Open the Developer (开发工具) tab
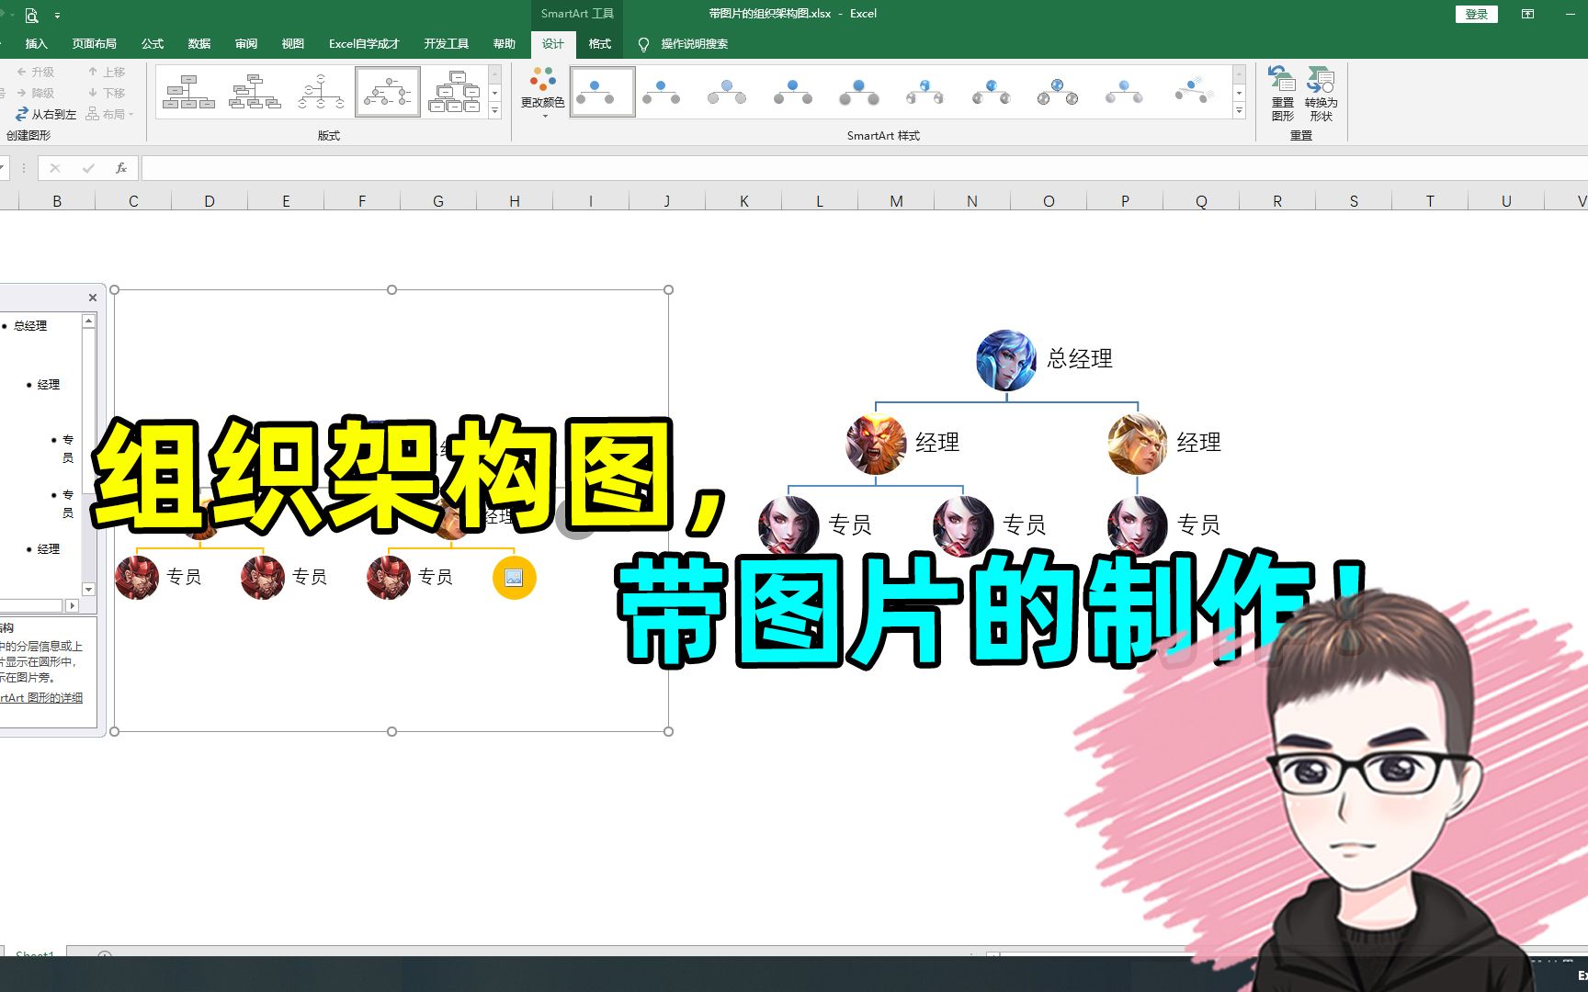This screenshot has width=1588, height=992. [447, 43]
